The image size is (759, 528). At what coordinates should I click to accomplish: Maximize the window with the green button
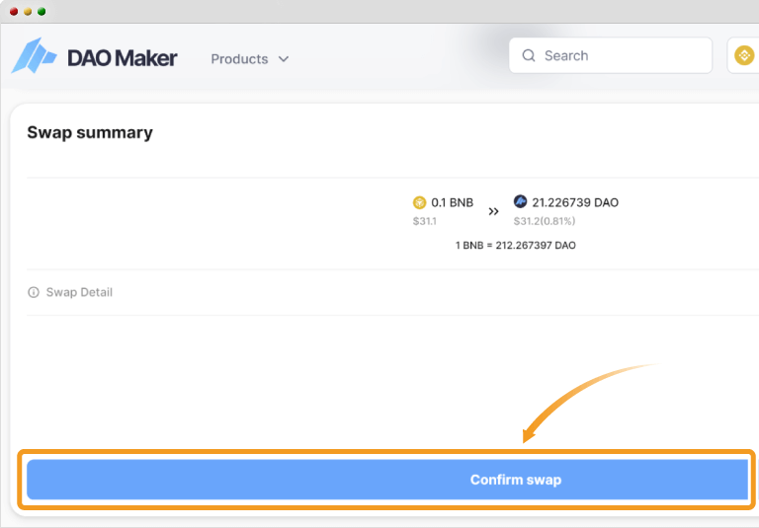[42, 12]
